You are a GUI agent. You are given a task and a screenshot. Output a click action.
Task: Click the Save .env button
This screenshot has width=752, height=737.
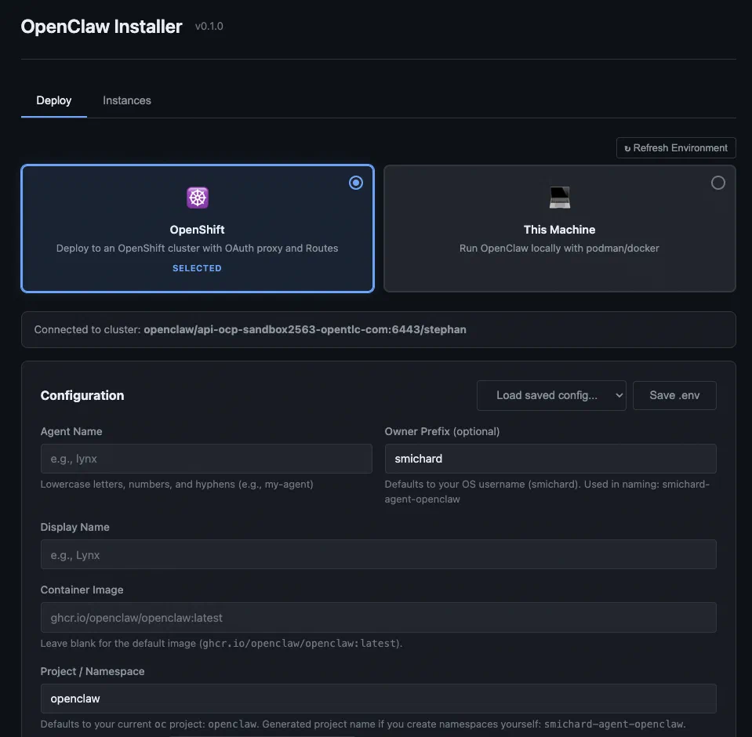point(674,395)
